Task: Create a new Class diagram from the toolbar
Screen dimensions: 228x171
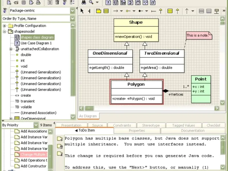Action: (x=116, y=2)
